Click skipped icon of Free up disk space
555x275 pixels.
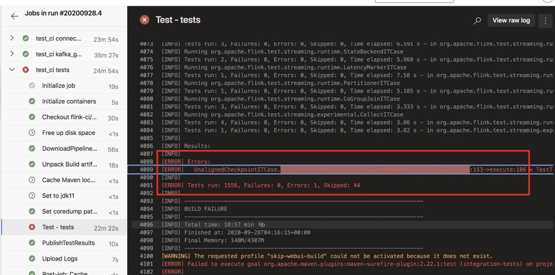point(32,133)
